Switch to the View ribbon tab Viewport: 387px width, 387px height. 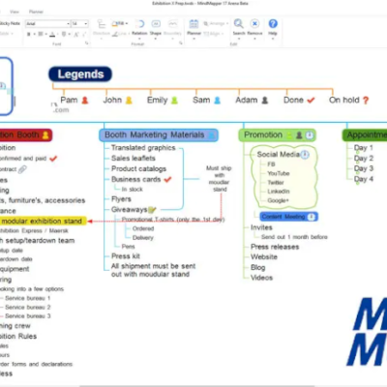[15, 12]
